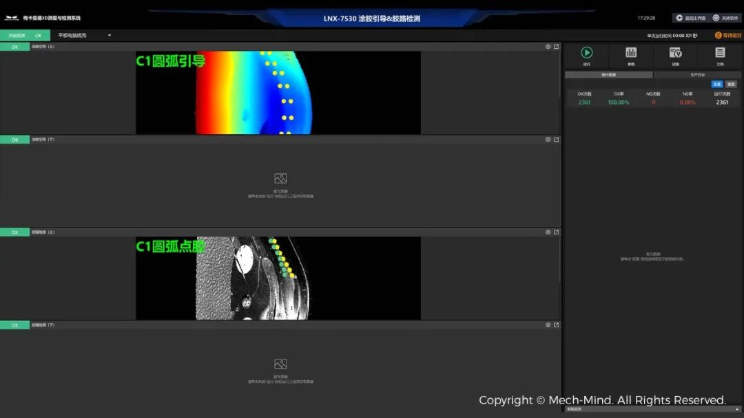Open settings gear of third panel (胶路检测 上)
This screenshot has height=418, width=744.
click(x=548, y=232)
